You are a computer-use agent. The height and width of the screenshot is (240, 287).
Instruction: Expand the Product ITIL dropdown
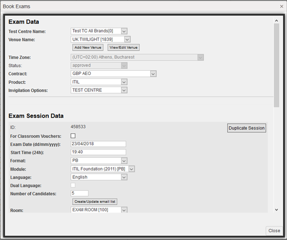point(99,82)
